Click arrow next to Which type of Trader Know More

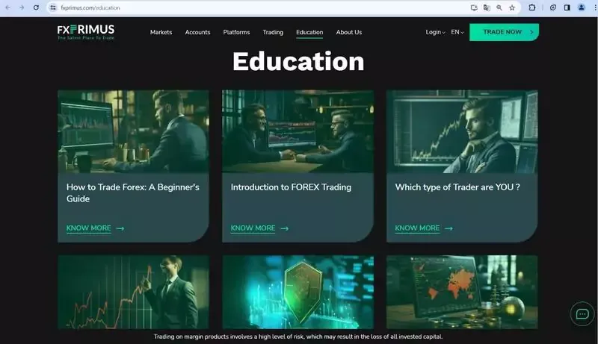(x=449, y=228)
